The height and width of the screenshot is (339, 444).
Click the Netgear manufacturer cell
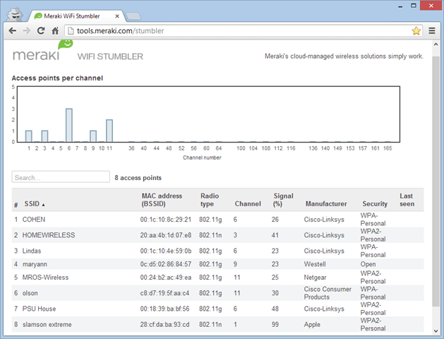click(x=315, y=278)
